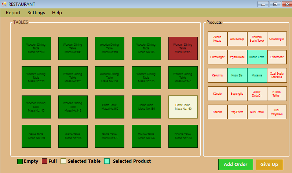Choose the Hamburger product
292x173 pixels.
pos(217,57)
